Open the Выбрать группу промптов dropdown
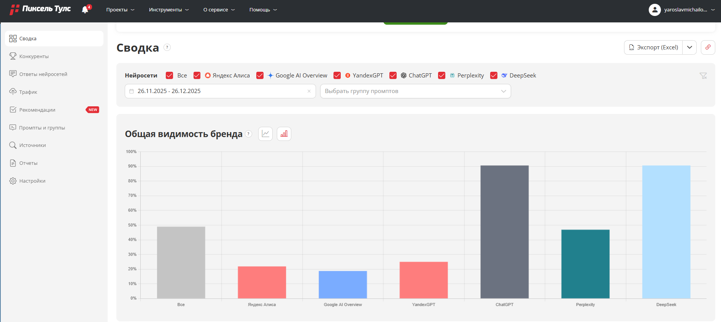 [x=415, y=91]
